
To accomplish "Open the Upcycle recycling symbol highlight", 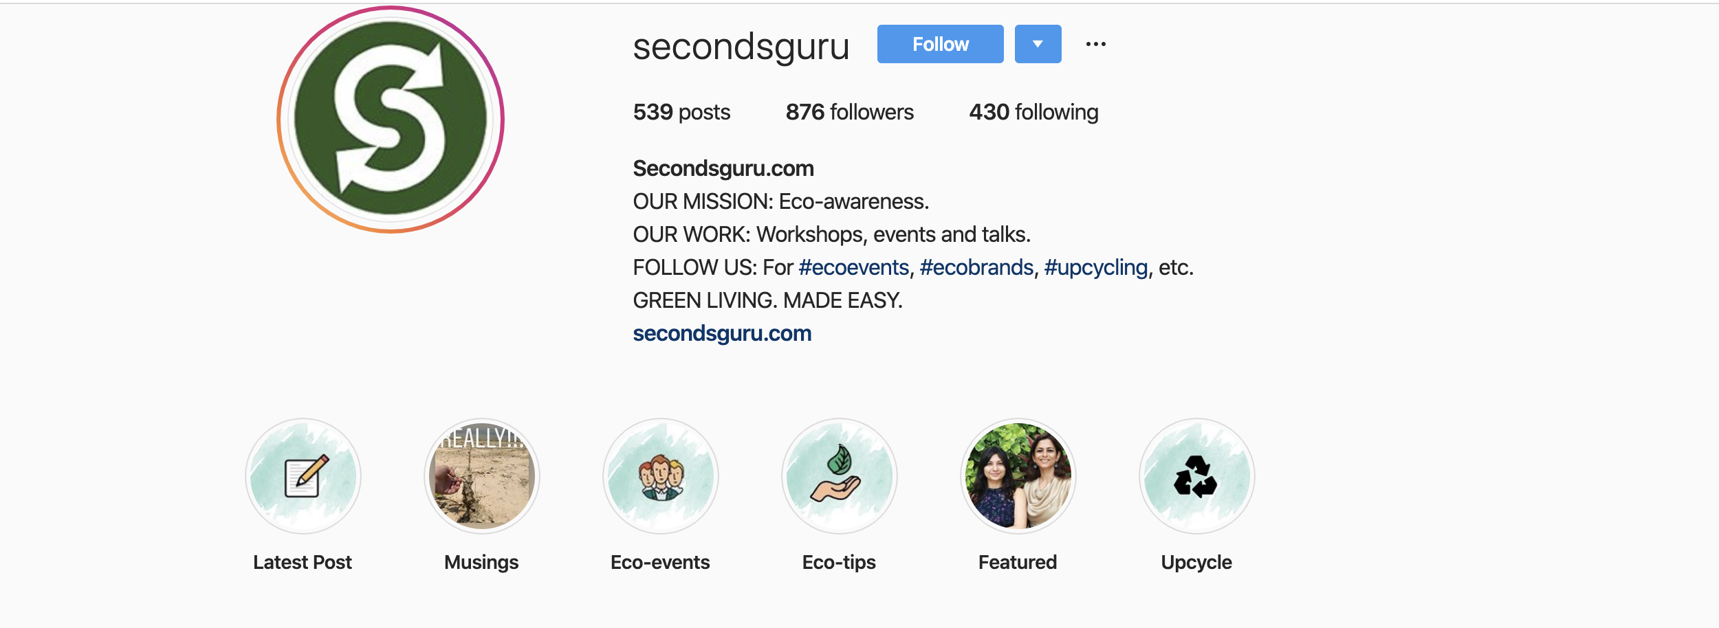I will pyautogui.click(x=1197, y=476).
